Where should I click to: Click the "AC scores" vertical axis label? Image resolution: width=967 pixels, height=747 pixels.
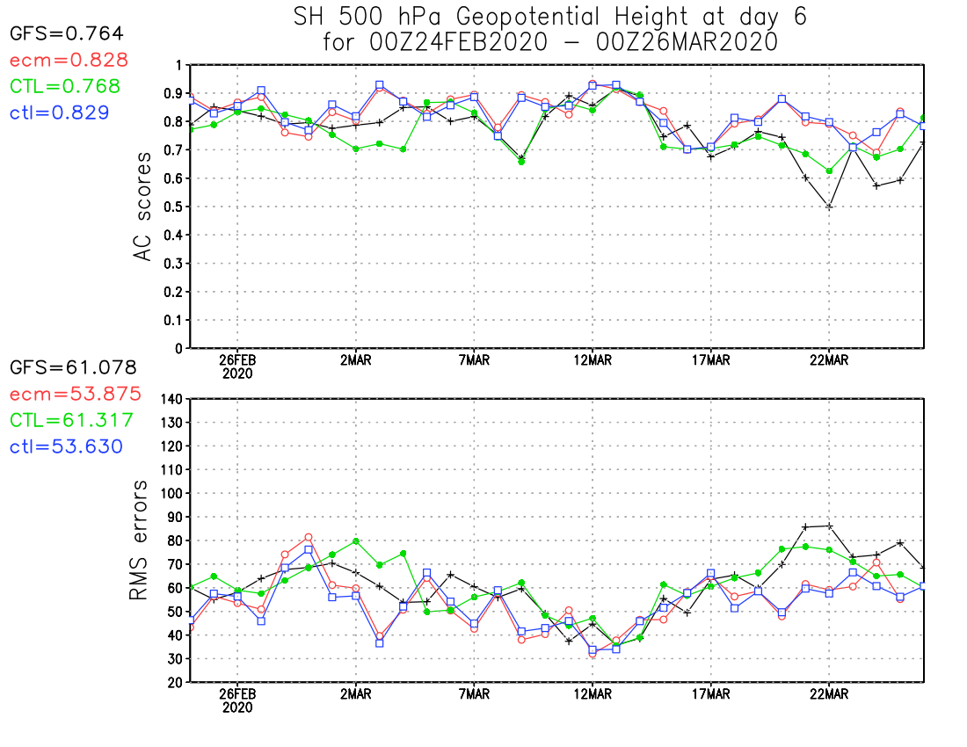(x=142, y=207)
